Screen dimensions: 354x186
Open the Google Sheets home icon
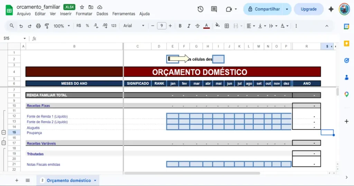(9, 10)
